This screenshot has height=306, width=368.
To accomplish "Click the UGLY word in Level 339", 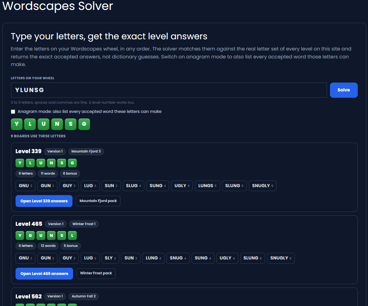I will click(182, 186).
